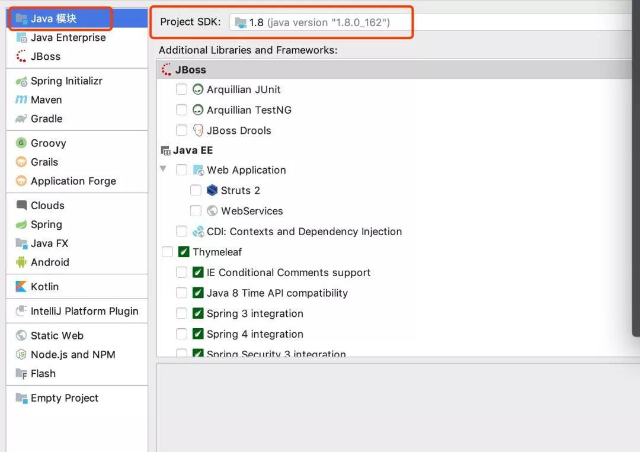Click the green Groovy icon
The width and height of the screenshot is (640, 452).
coord(21,143)
